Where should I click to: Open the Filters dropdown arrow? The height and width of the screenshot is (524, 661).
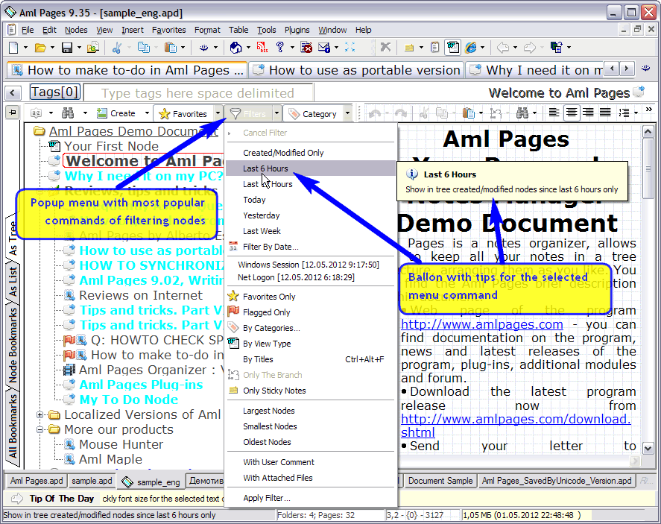(277, 113)
